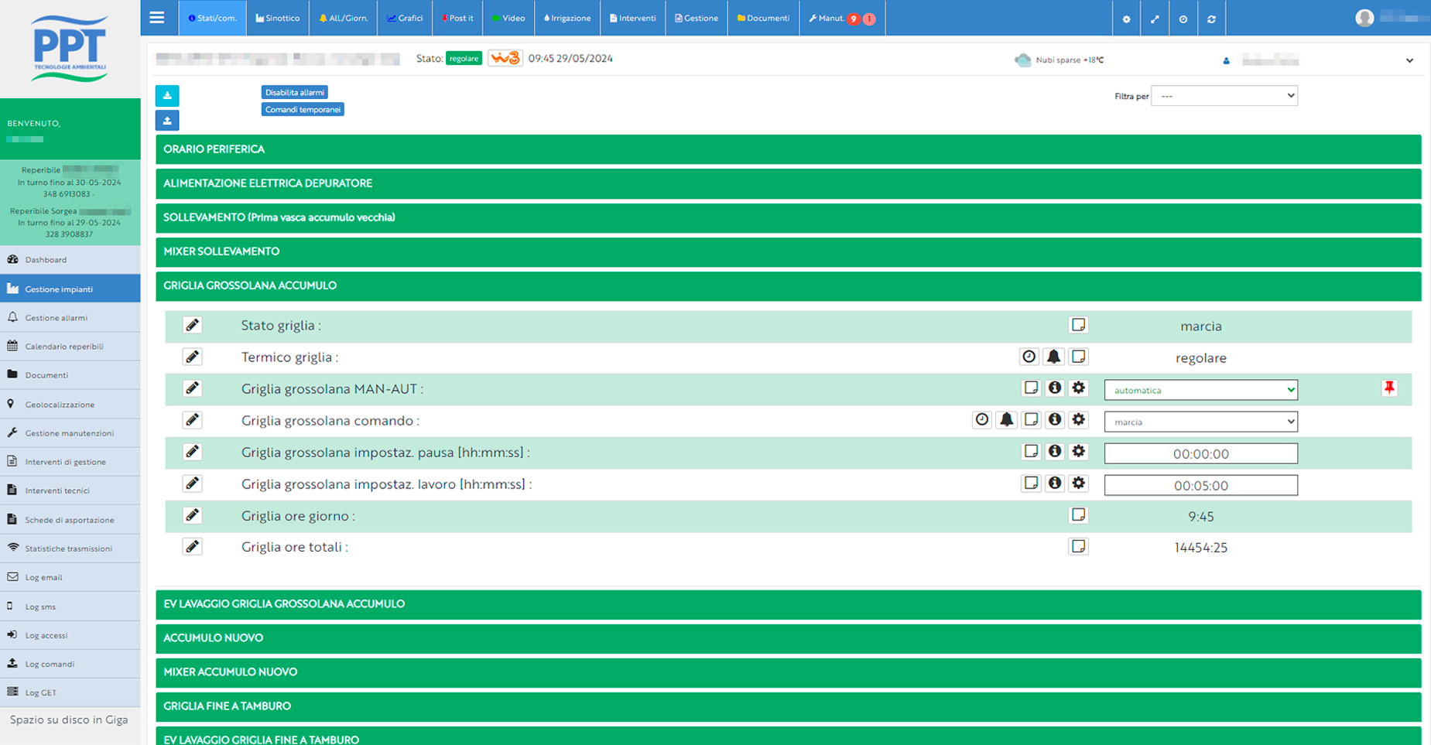Open gear settings for Griglia grossolana MAN-AUT
This screenshot has height=745, width=1431.
tap(1079, 388)
